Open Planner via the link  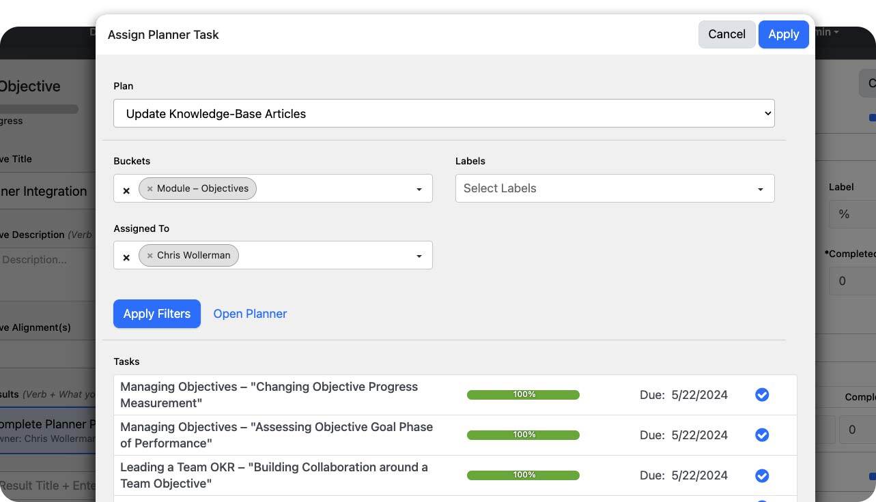click(250, 314)
